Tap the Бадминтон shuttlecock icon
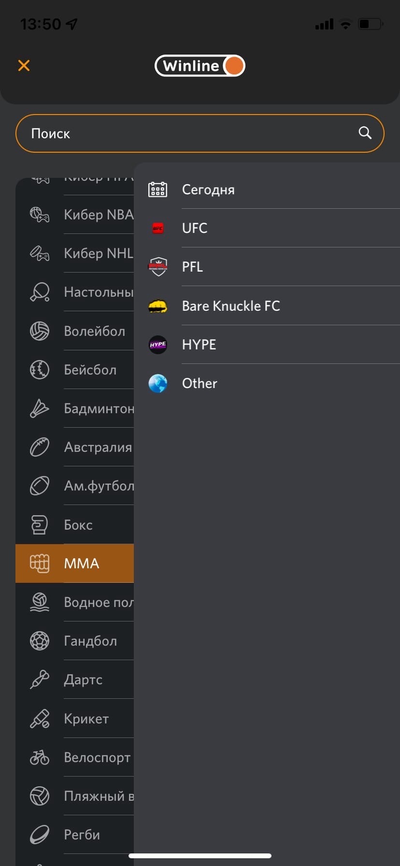The height and width of the screenshot is (866, 400). [x=40, y=408]
